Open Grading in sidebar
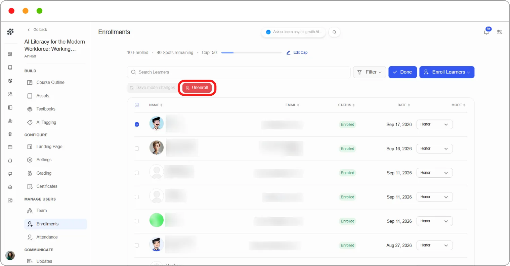 [44, 173]
